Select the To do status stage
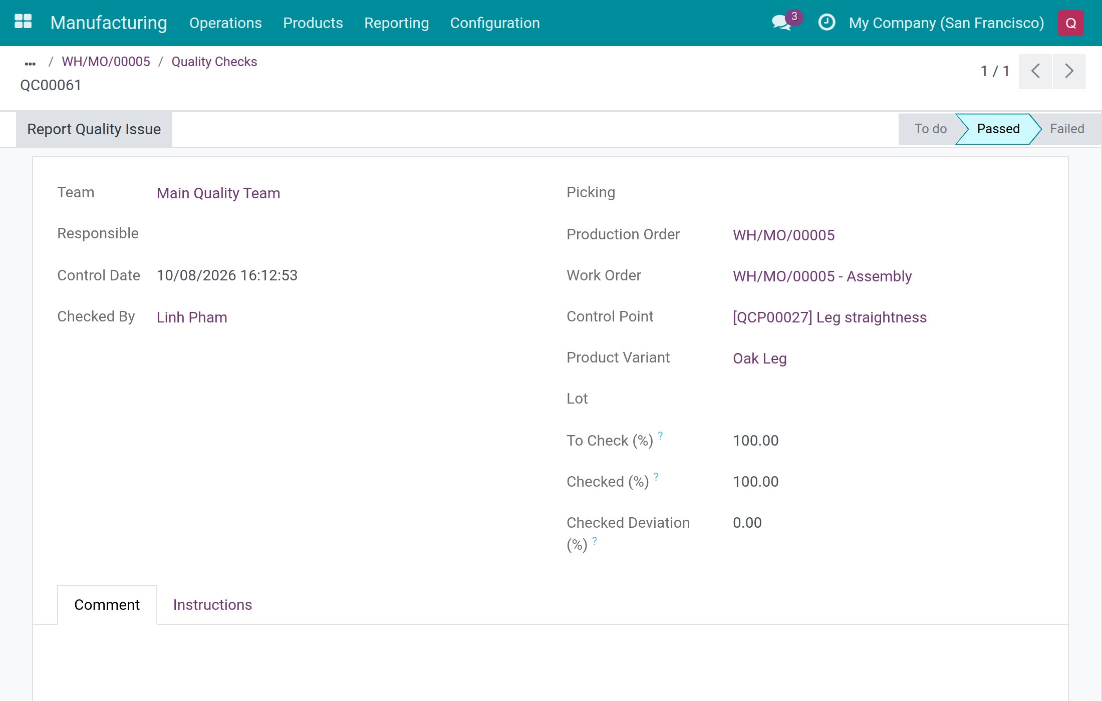Image resolution: width=1102 pixels, height=701 pixels. (930, 129)
